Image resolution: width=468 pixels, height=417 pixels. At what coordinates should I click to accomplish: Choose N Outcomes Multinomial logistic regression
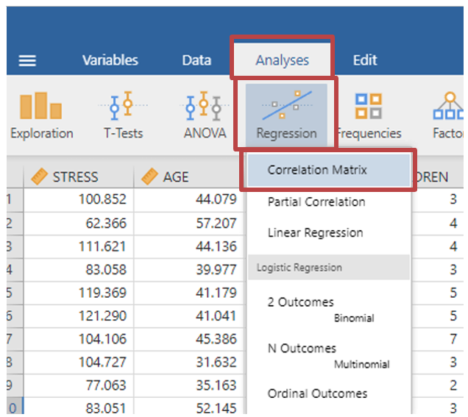pos(302,349)
